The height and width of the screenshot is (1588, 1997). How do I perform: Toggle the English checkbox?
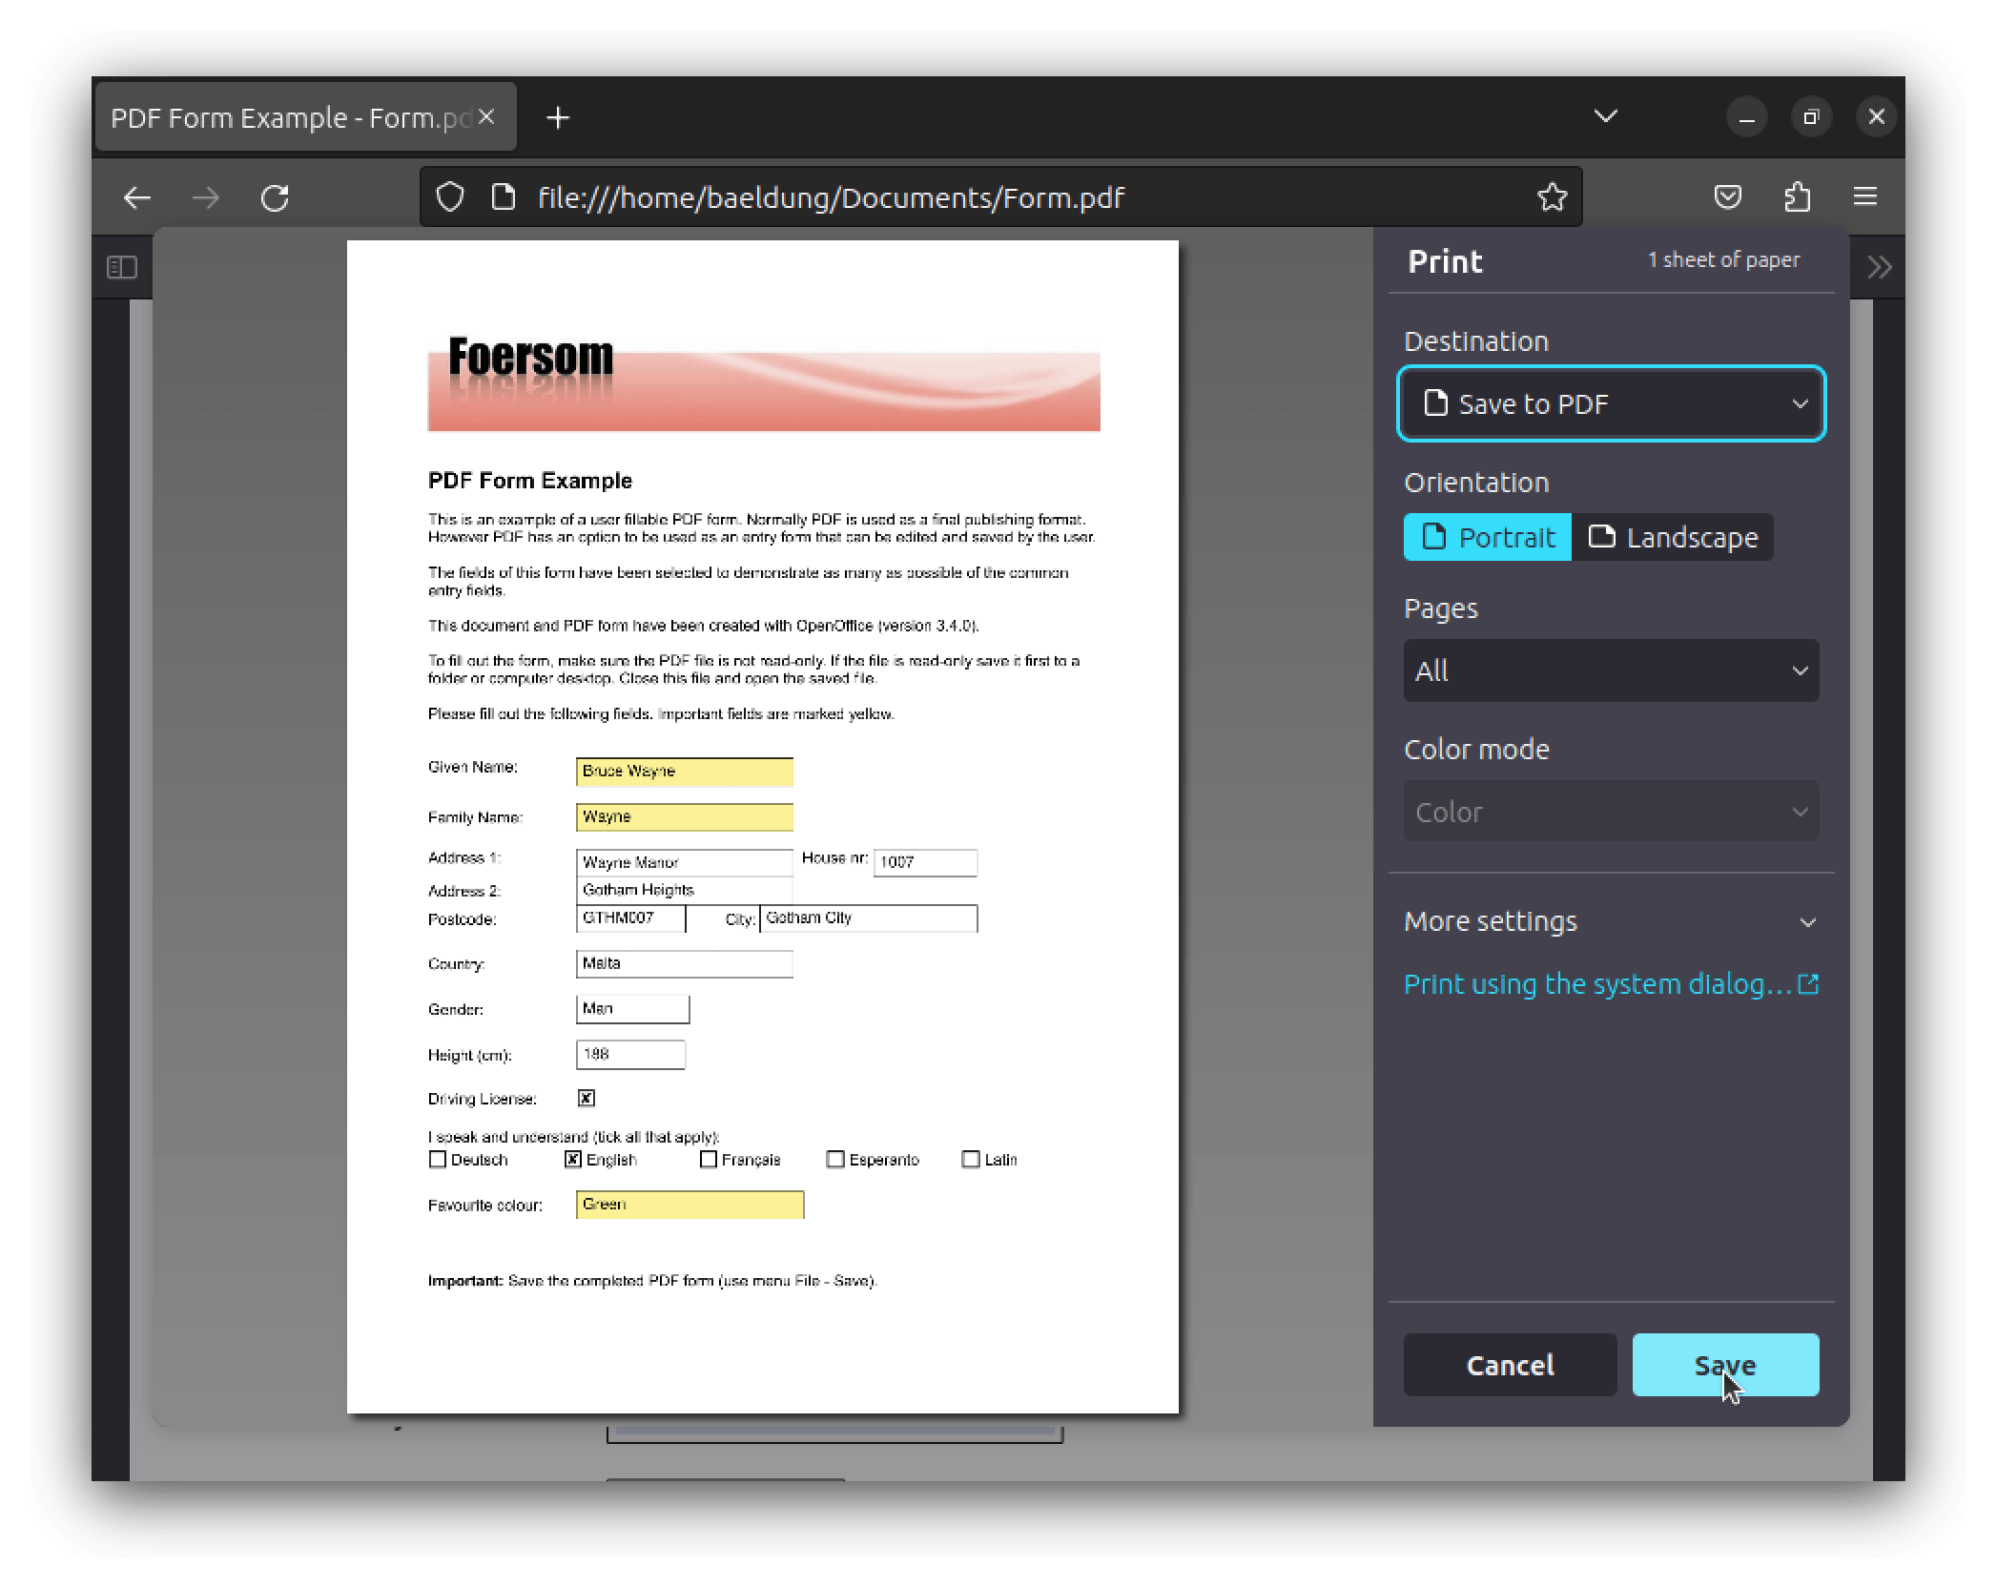coord(573,1159)
